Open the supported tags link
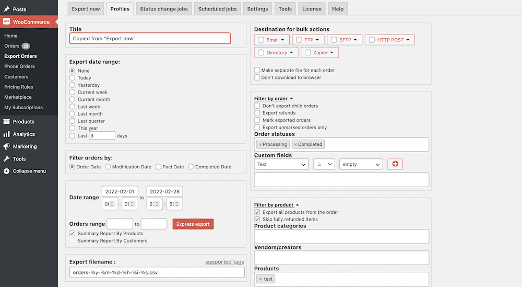This screenshot has width=522, height=287. tap(224, 262)
